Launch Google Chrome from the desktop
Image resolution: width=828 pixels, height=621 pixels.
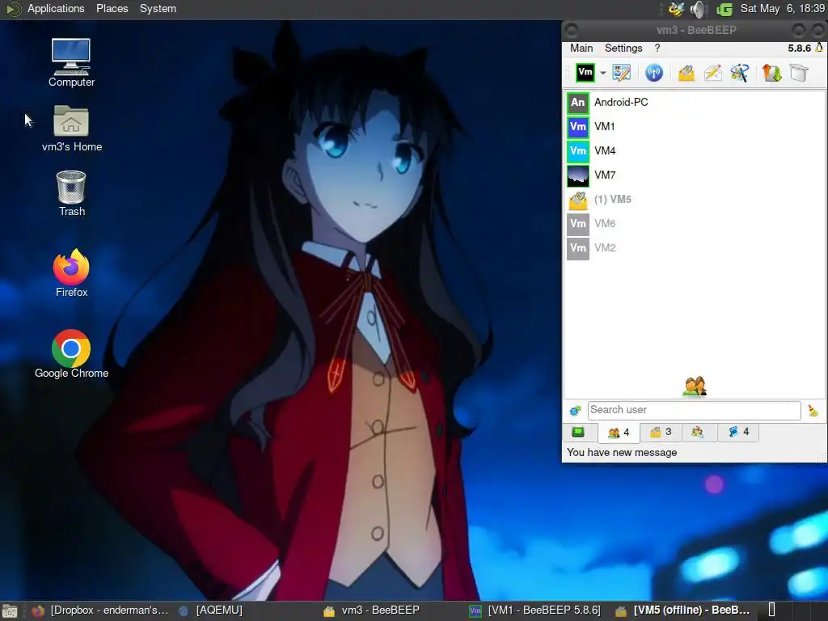coord(71,354)
